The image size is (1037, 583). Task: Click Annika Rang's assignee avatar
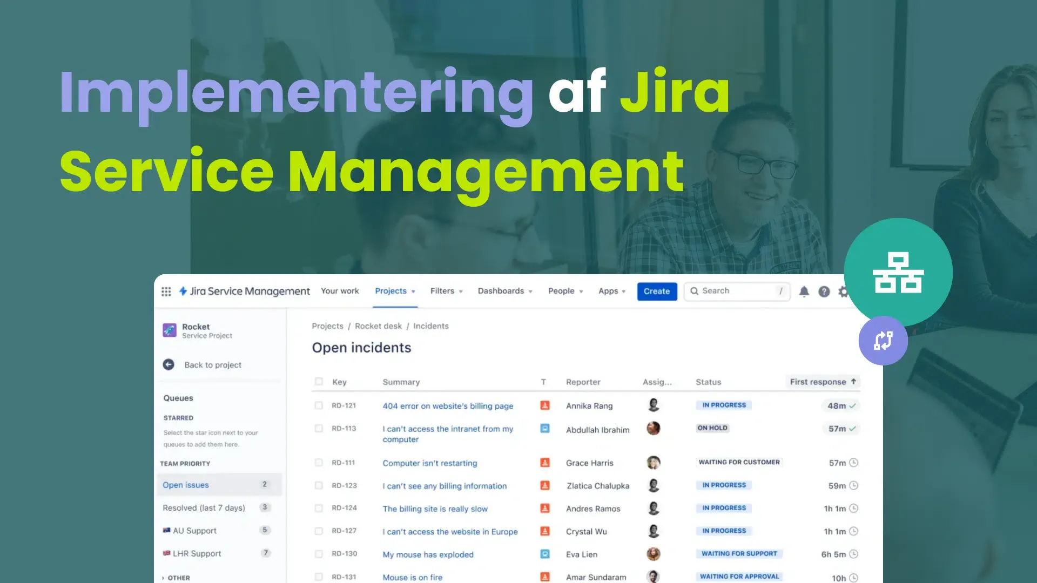click(x=654, y=405)
